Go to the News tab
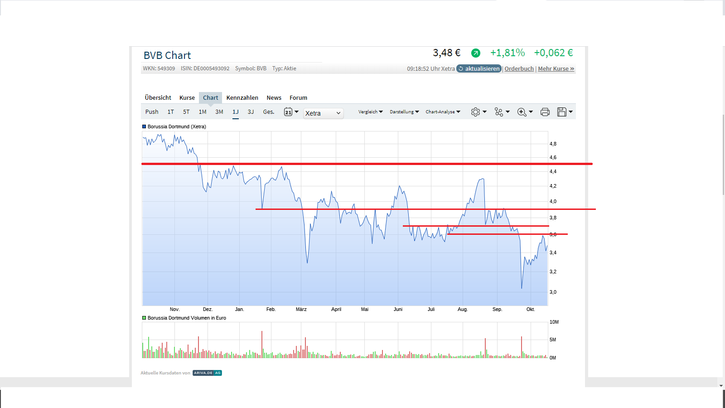The width and height of the screenshot is (725, 408). [x=274, y=97]
